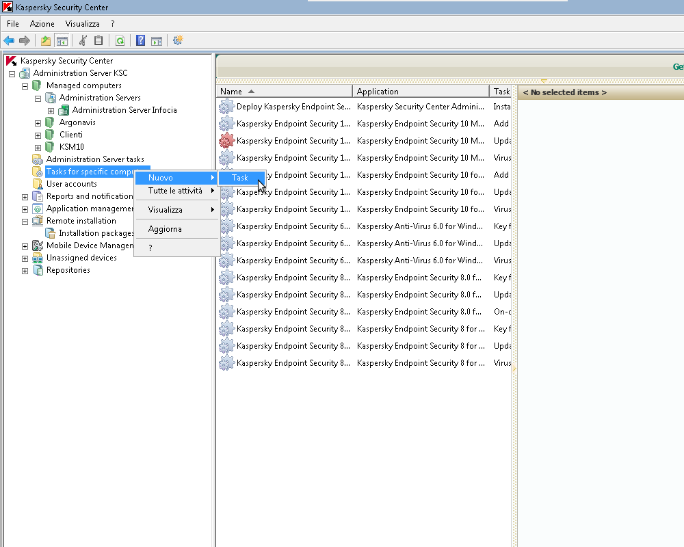Click the On-d task type cell
The height and width of the screenshot is (547, 684).
point(502,312)
